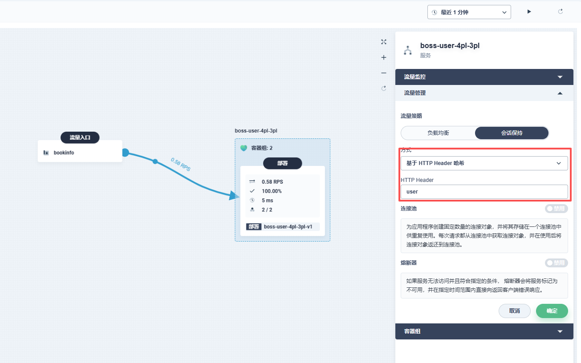Click the bookinfo entry icon

[46, 153]
